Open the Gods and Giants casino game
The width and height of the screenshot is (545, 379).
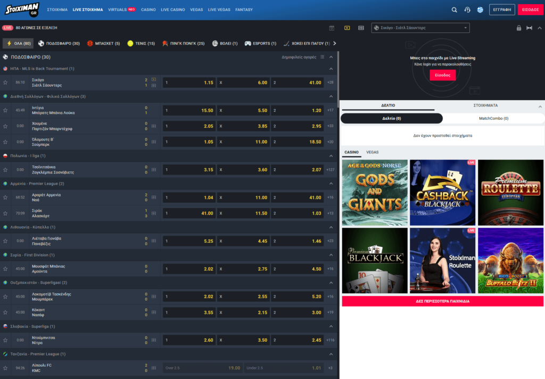[375, 193]
